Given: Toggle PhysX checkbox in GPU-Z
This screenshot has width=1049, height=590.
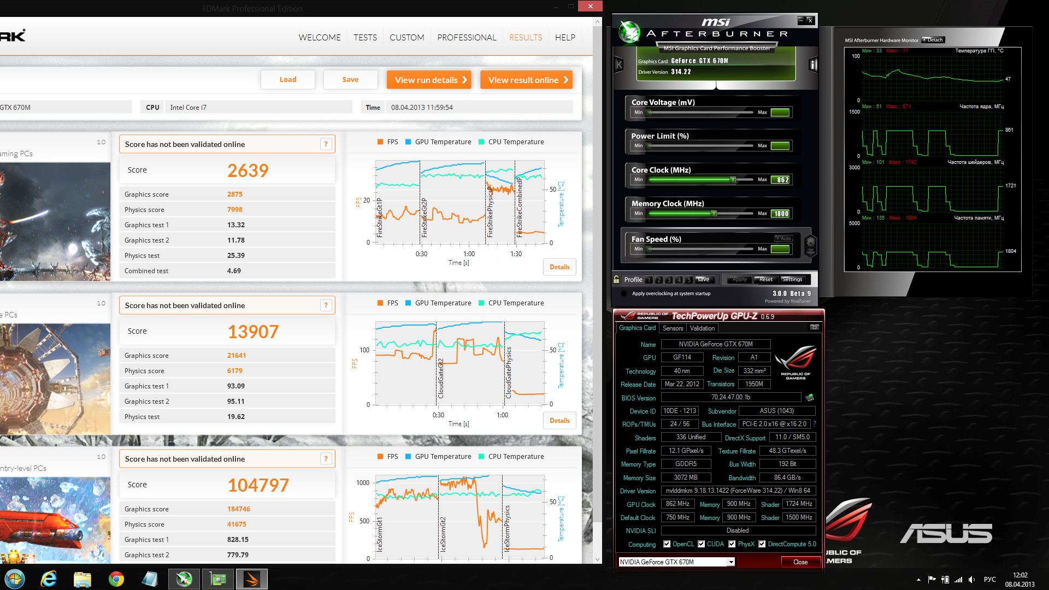Looking at the screenshot, I should (732, 544).
